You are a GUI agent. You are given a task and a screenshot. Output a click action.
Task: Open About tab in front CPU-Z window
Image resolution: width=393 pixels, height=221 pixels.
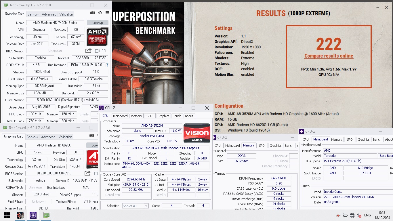coord(189,116)
